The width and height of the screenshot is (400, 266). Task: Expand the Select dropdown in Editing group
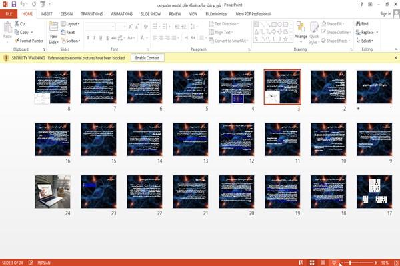coord(365,41)
